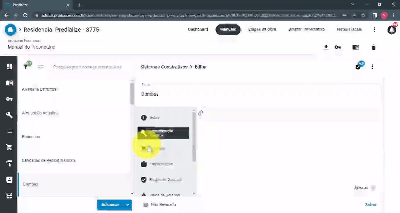
Task: Open the filter funnel icon
Action: point(26,67)
